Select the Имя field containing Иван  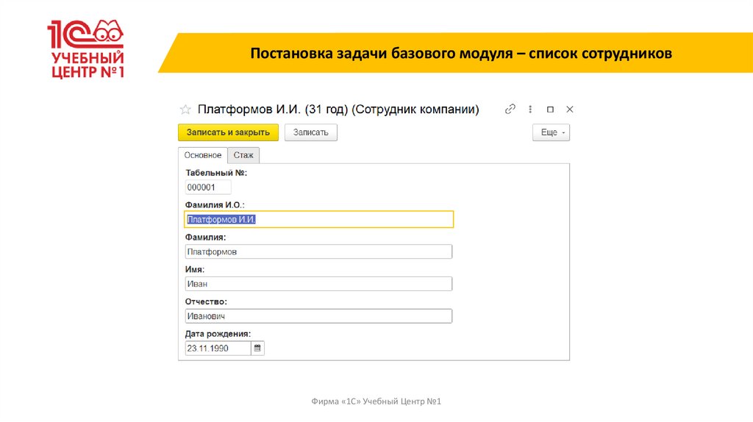pyautogui.click(x=318, y=284)
